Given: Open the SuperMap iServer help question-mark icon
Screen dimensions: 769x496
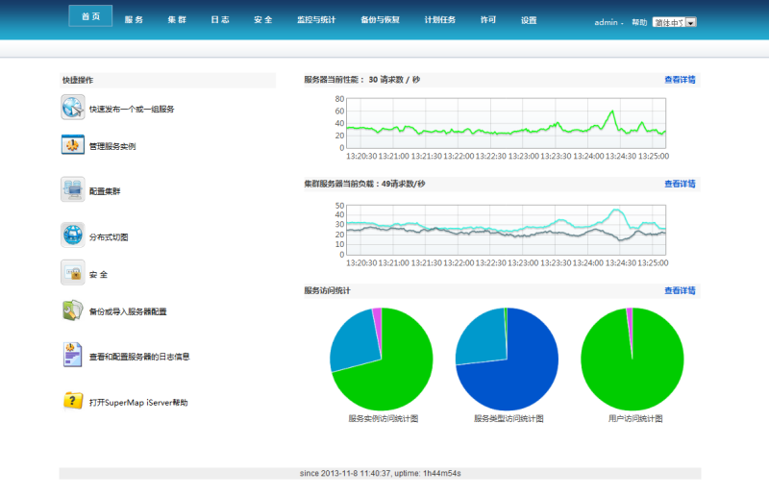Looking at the screenshot, I should pyautogui.click(x=73, y=402).
